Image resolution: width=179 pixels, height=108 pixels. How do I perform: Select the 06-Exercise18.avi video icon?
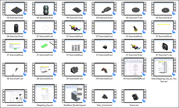pyautogui.click(x=164, y=9)
